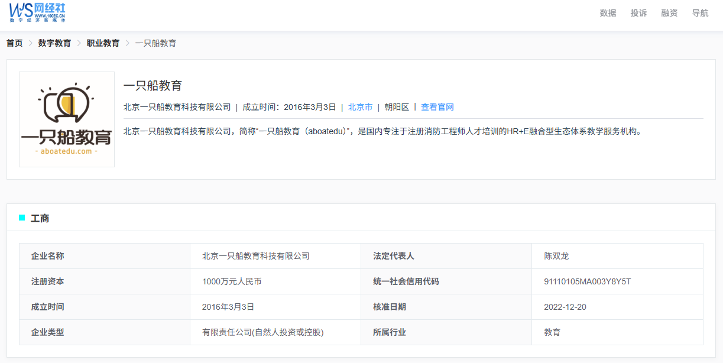The width and height of the screenshot is (723, 363).
Task: Select the 一只船教育 breadcrumb entry
Action: (155, 43)
